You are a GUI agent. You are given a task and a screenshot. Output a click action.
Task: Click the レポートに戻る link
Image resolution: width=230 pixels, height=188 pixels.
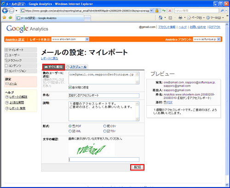50,58
